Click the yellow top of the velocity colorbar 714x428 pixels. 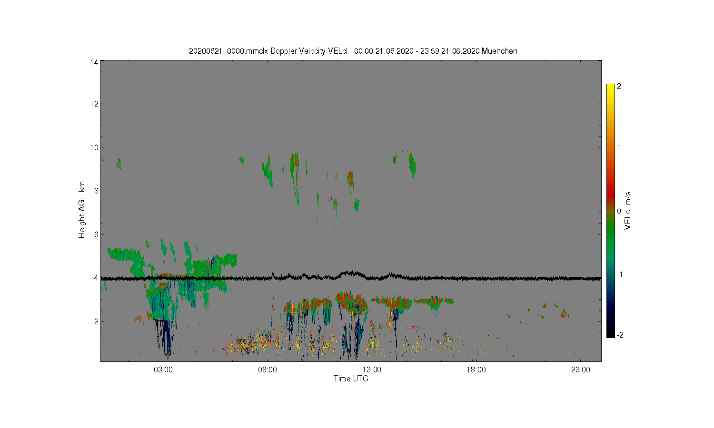click(x=610, y=88)
